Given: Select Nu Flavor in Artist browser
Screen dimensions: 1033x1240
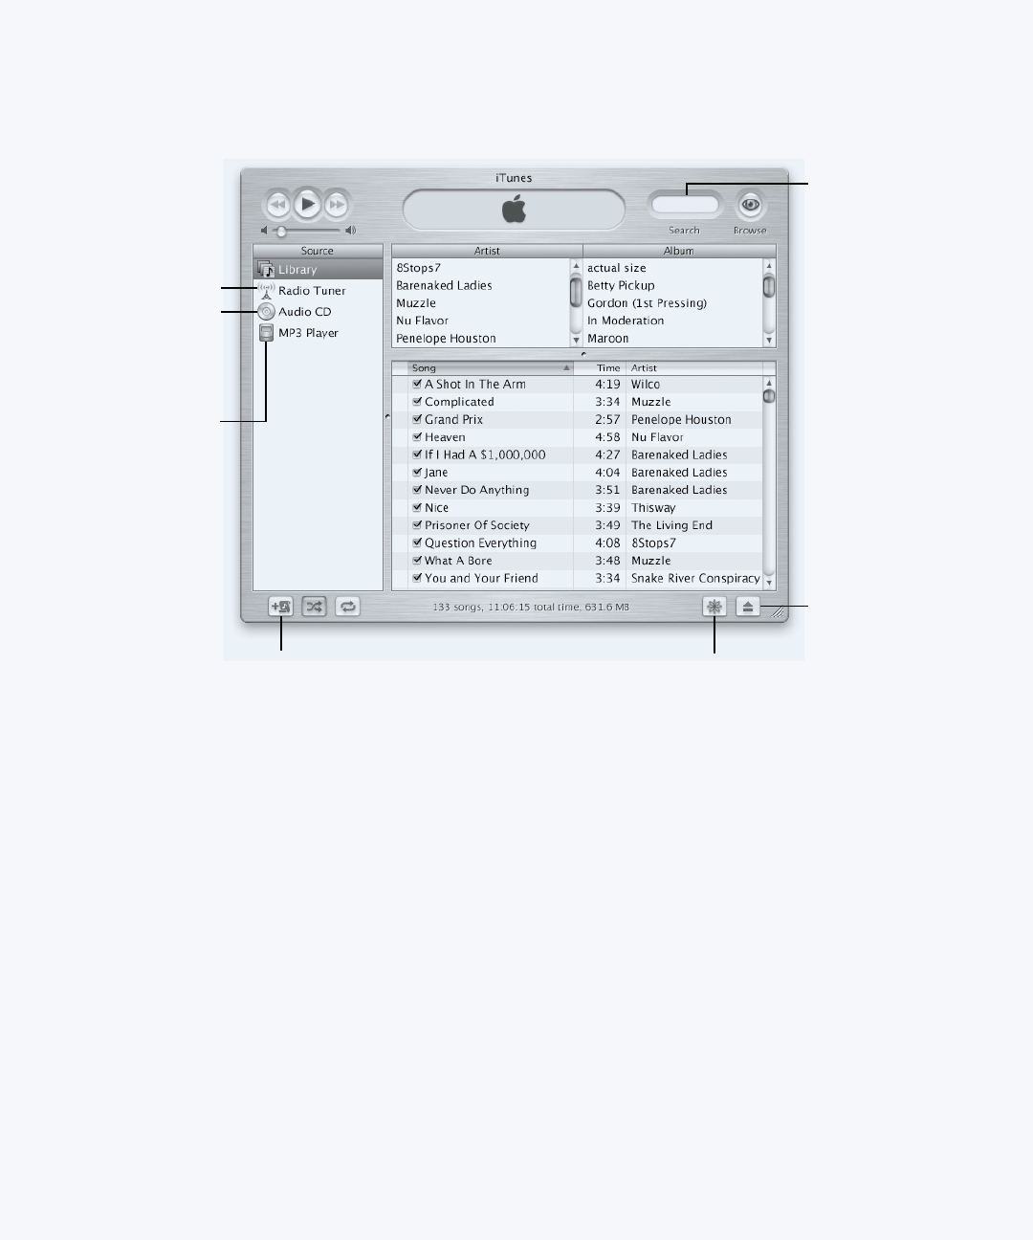Looking at the screenshot, I should click(481, 321).
